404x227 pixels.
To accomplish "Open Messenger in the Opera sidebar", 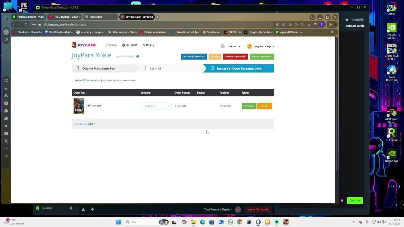I will 6,111.
